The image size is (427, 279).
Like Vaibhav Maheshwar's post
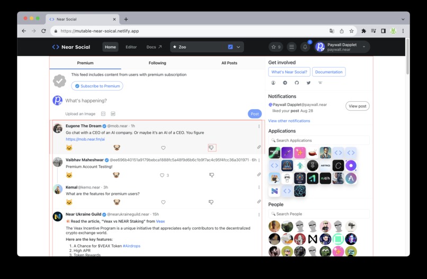point(162,175)
